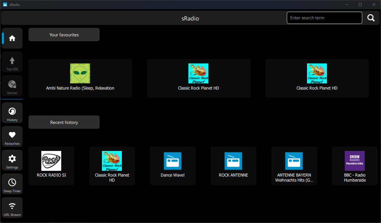Open Settings with the gear icon
This screenshot has width=381, height=223.
click(x=12, y=160)
